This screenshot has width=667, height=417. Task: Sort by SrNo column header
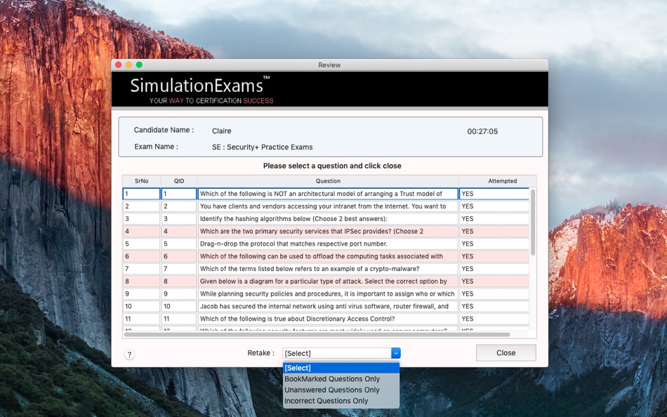click(x=141, y=181)
